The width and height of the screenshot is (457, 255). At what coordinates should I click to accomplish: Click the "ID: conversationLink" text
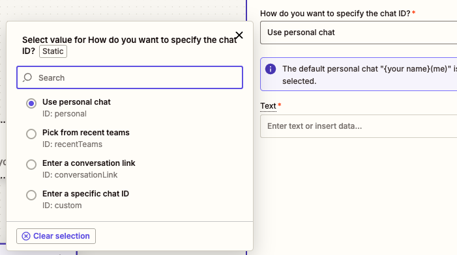pos(80,175)
